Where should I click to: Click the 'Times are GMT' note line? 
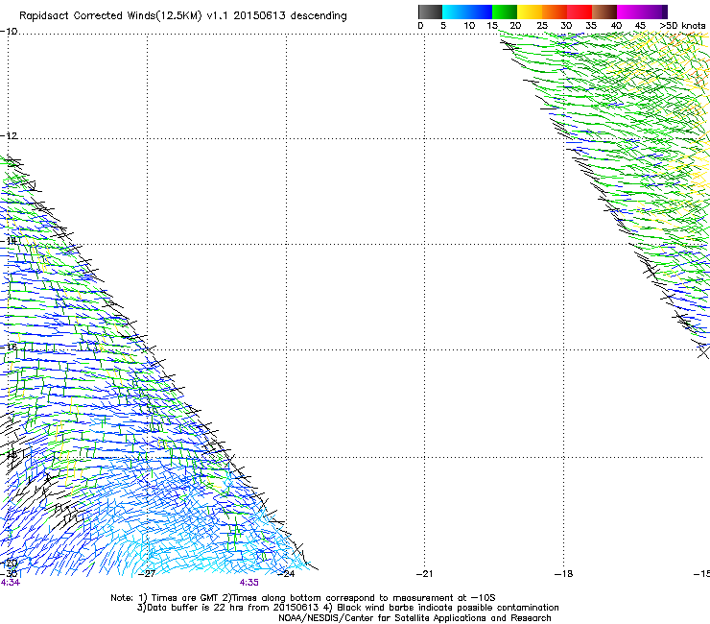[303, 598]
